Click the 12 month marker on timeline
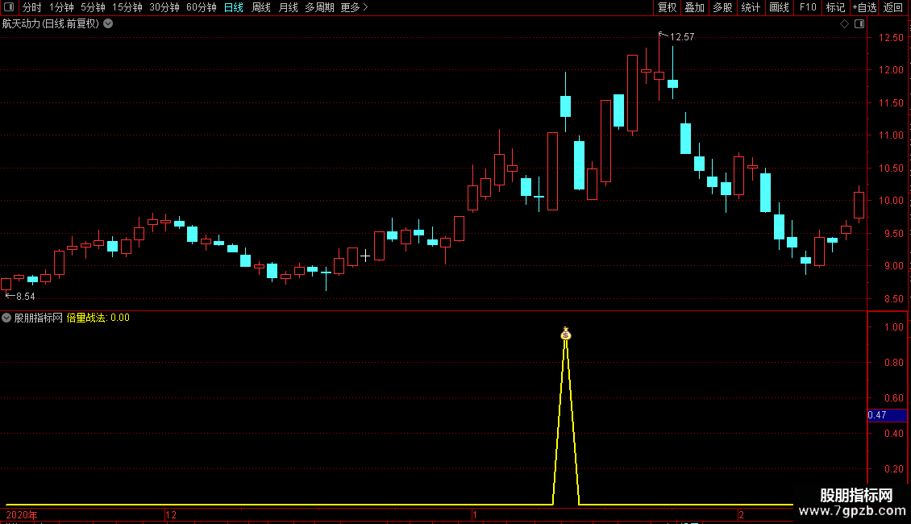 [x=171, y=514]
